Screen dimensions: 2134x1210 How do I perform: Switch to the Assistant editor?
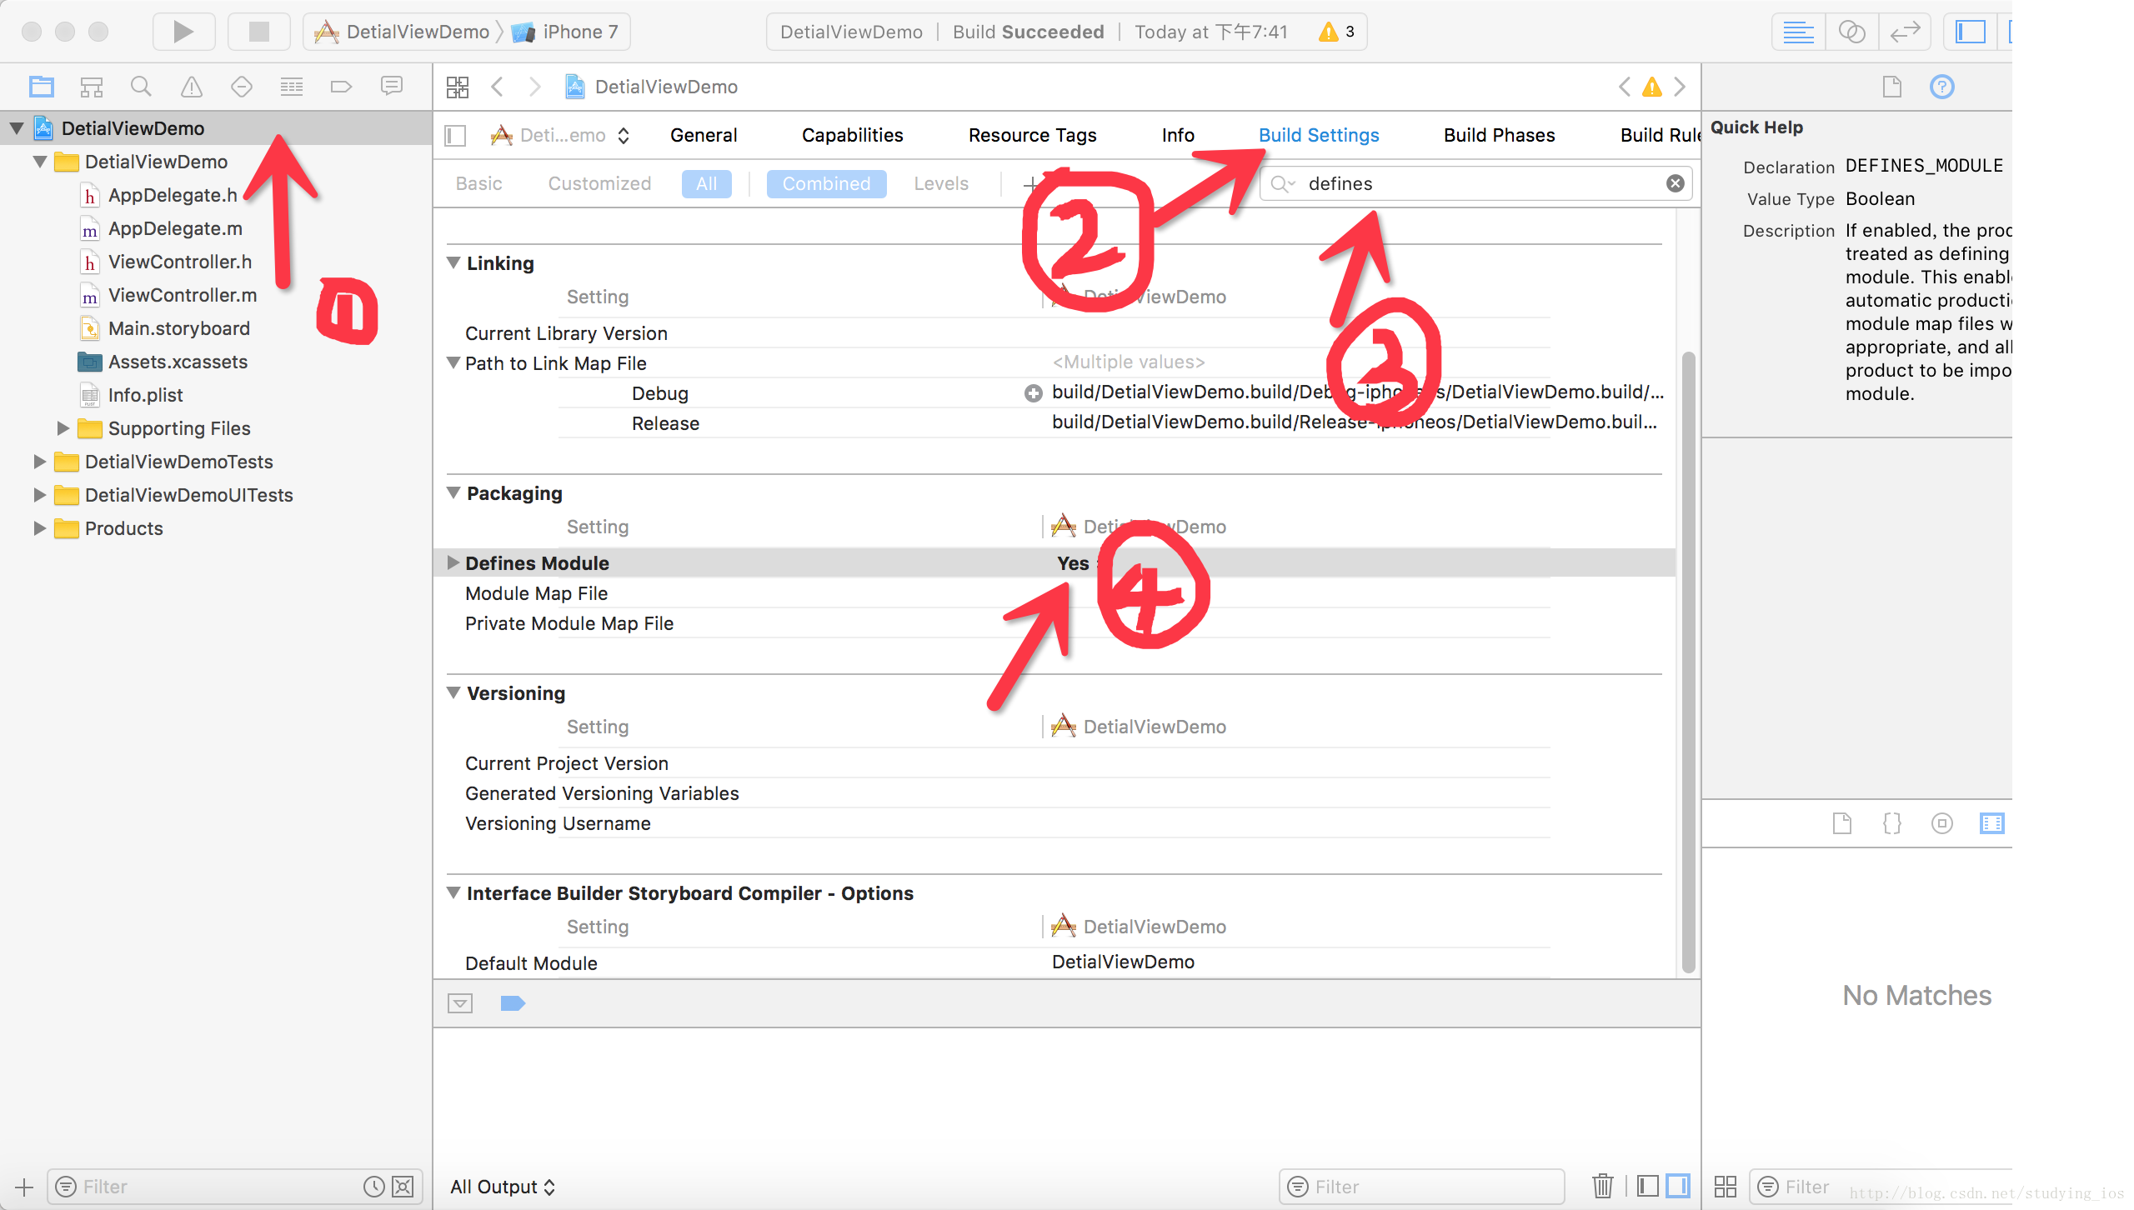click(1851, 32)
